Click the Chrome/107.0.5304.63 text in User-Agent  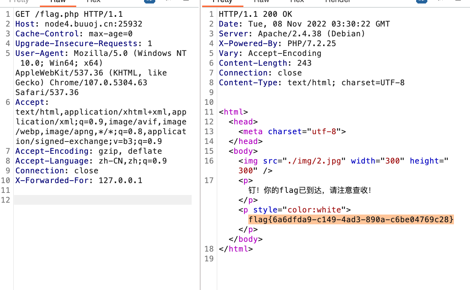coord(98,83)
